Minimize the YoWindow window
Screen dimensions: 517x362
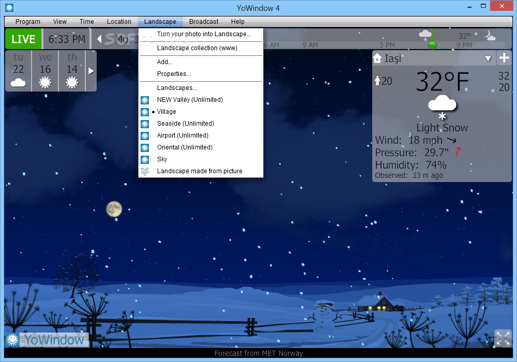click(x=469, y=7)
